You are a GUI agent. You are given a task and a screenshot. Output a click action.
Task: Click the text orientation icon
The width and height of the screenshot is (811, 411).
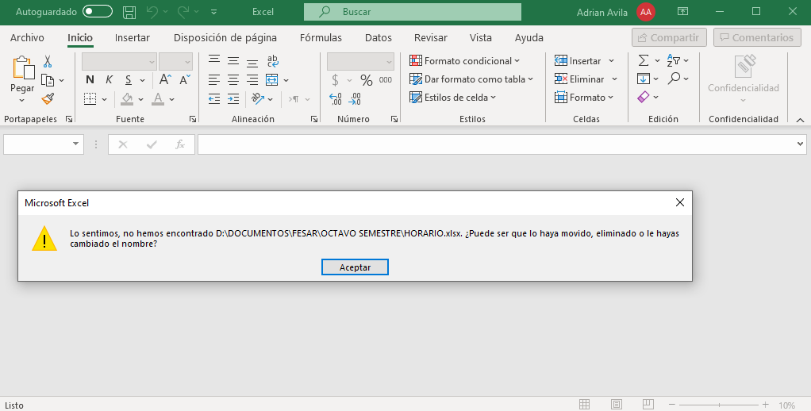click(258, 98)
